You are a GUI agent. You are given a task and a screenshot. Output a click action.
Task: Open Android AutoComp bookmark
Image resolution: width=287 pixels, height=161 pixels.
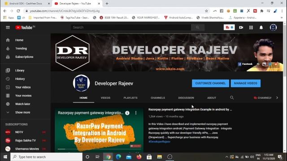(178, 17)
